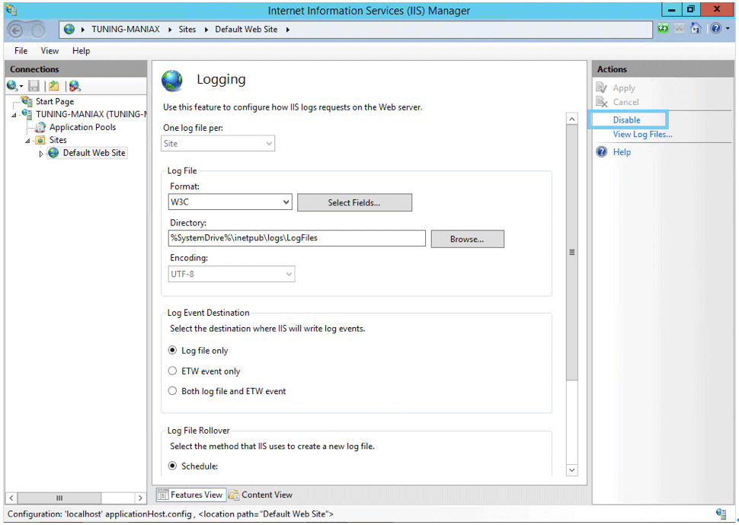Select the Schedule rollover radio button

pos(172,466)
